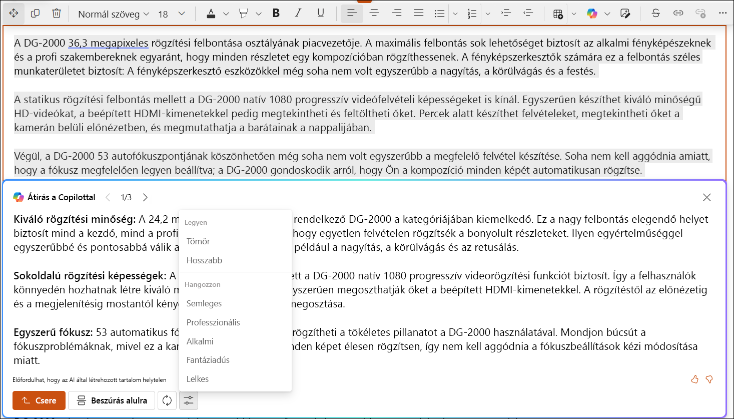
Task: Toggle underline formatting
Action: coord(321,14)
